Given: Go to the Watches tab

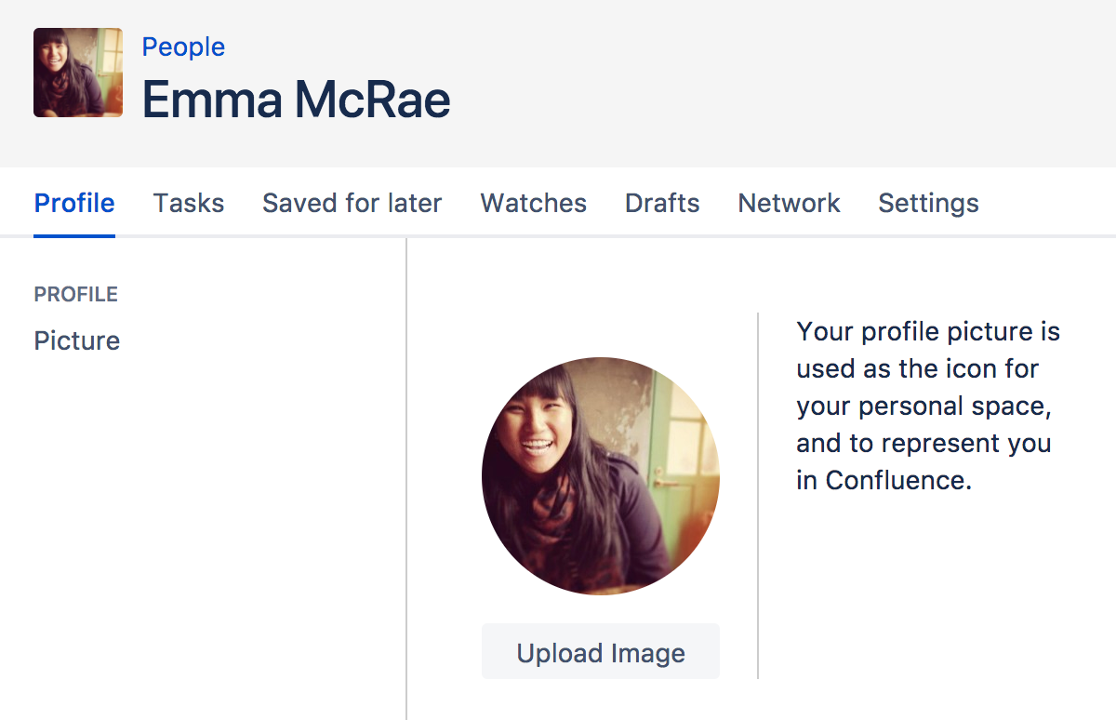Looking at the screenshot, I should pyautogui.click(x=534, y=203).
